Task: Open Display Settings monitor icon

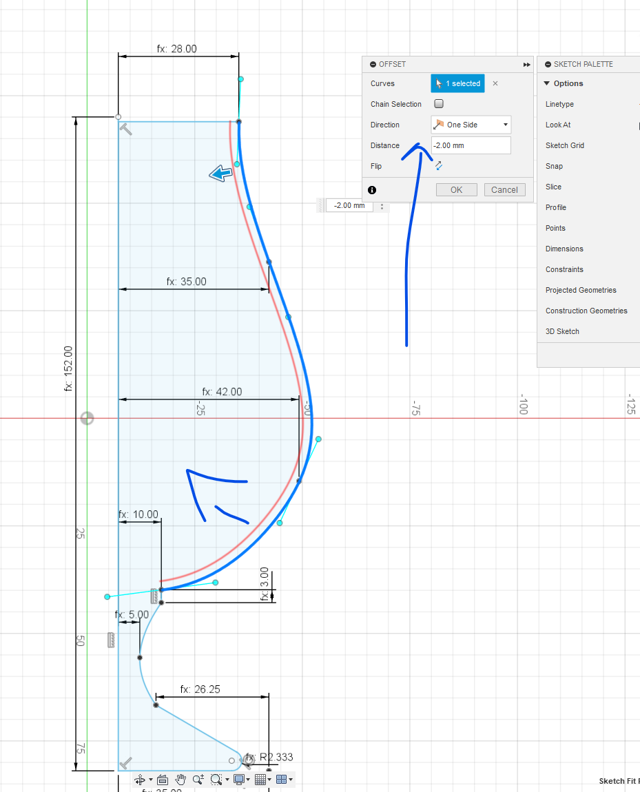Action: pyautogui.click(x=239, y=780)
